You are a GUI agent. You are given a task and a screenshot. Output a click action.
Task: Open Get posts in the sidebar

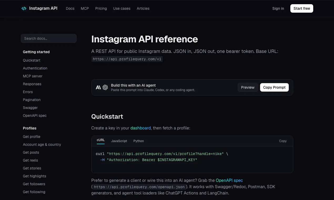point(31,152)
